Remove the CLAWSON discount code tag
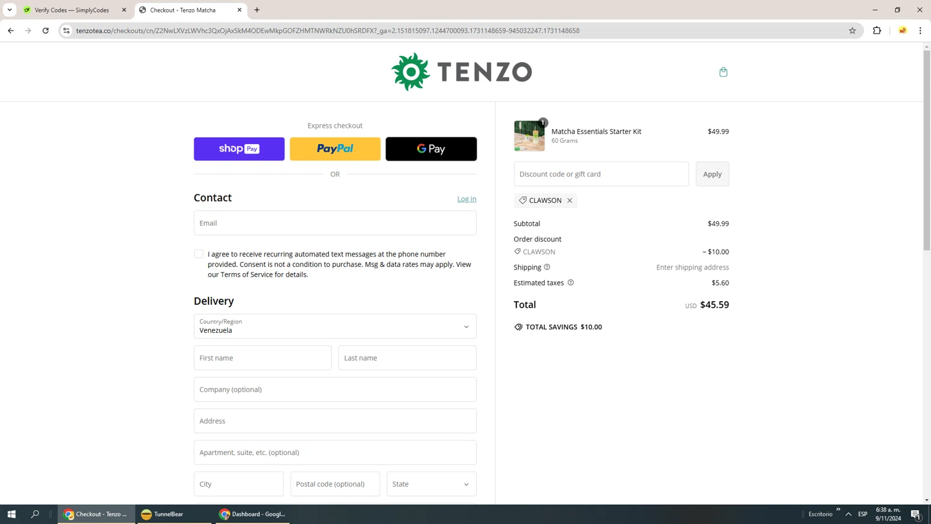Screen dimensions: 931x524 [569, 201]
